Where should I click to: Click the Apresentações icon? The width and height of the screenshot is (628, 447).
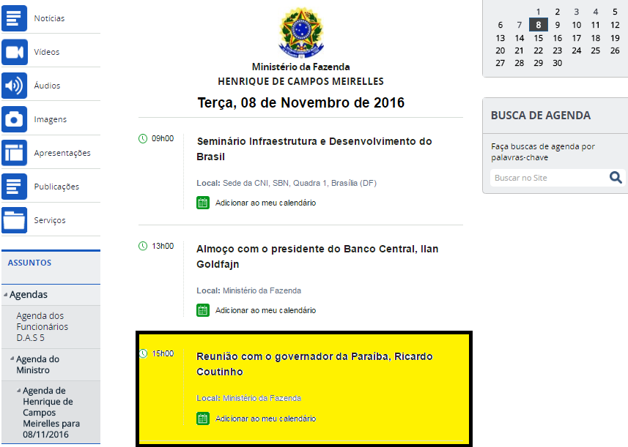(x=14, y=153)
